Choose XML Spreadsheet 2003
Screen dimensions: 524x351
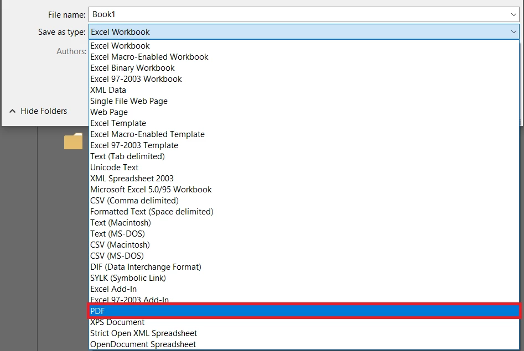[x=304, y=178]
